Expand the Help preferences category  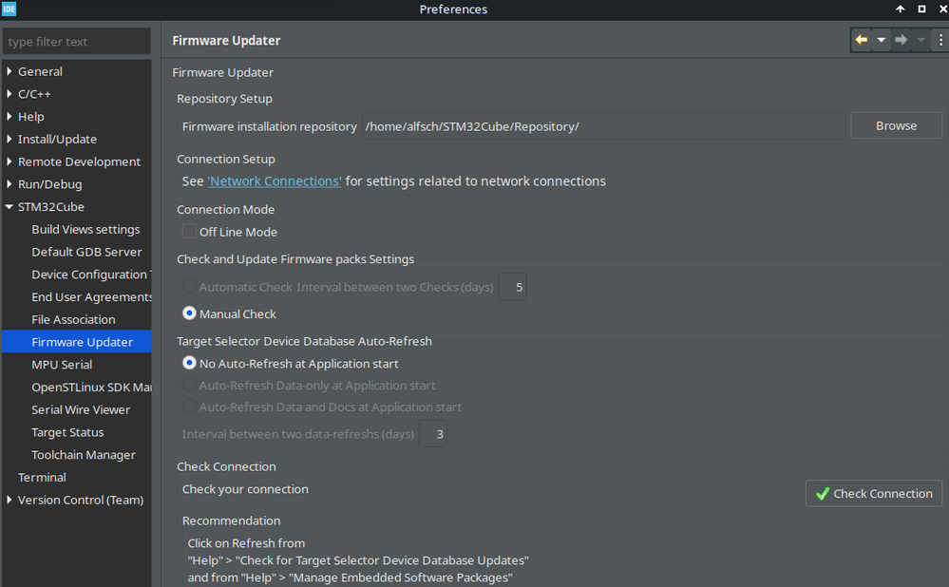click(9, 116)
